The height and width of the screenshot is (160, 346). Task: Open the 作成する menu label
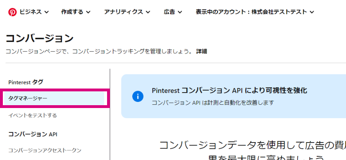72,12
